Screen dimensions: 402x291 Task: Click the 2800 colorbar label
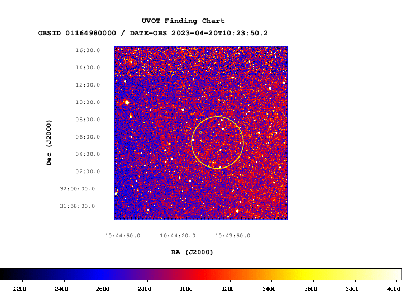144,289
